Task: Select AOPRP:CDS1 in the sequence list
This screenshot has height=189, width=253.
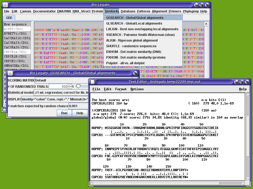Action: 17,29
